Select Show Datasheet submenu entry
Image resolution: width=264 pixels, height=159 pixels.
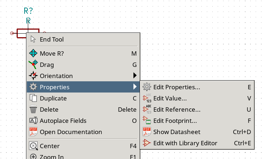197,132
